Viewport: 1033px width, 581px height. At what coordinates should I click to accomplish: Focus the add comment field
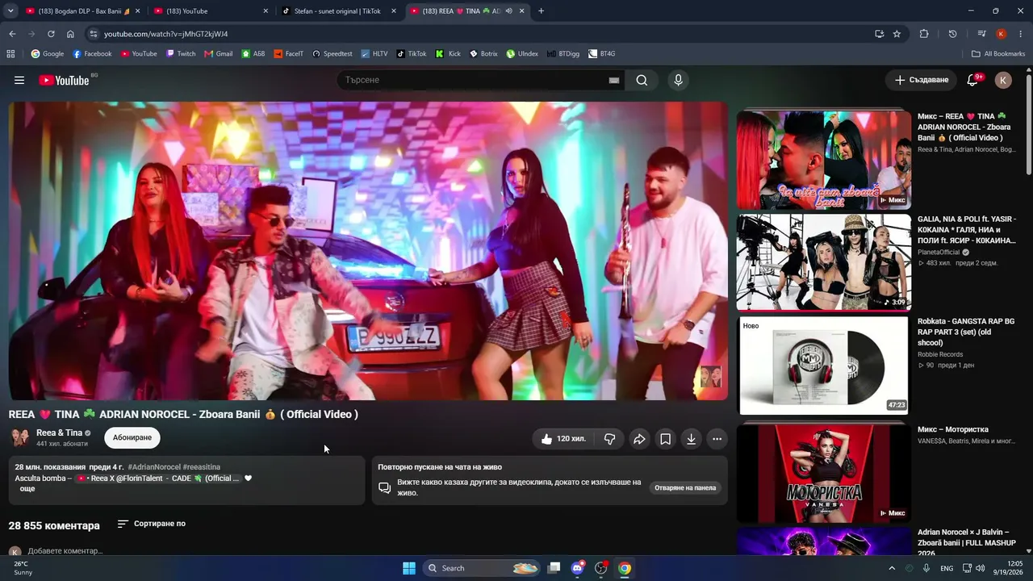click(x=65, y=551)
